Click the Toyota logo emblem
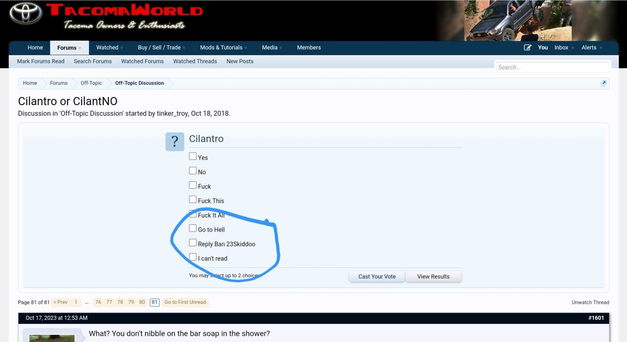Screen dimensions: 627x342 click(x=25, y=13)
